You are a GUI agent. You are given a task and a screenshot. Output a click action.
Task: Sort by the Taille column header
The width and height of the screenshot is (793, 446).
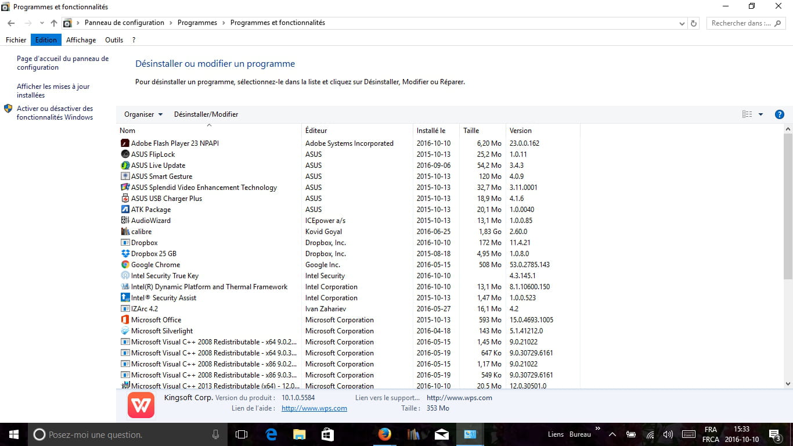[483, 131]
